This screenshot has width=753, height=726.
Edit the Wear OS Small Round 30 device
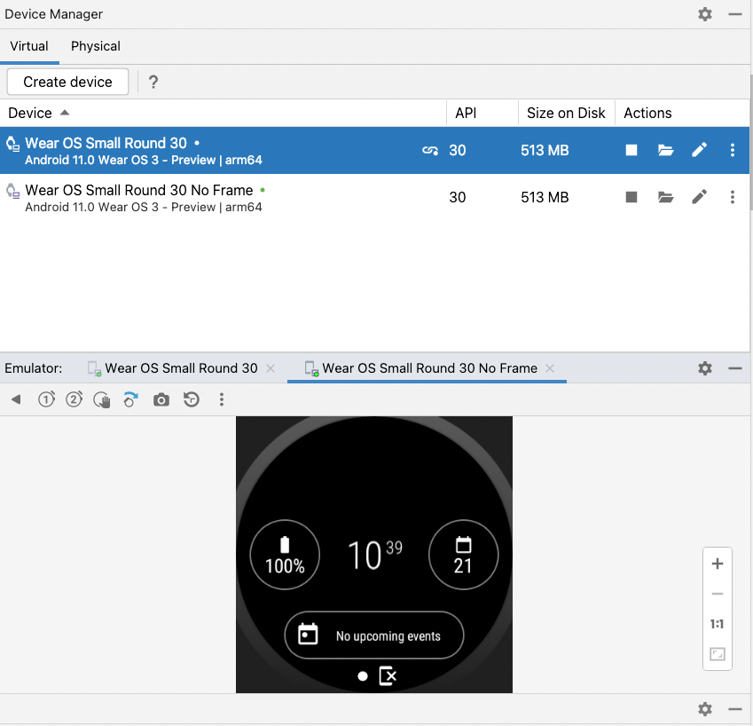[699, 150]
